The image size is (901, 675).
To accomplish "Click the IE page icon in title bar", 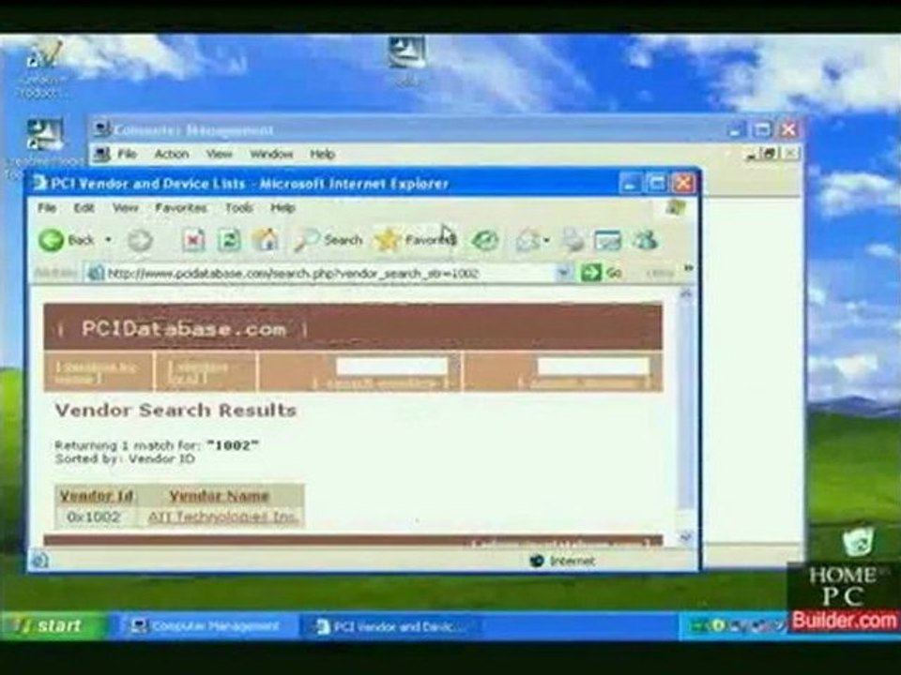I will coord(40,184).
